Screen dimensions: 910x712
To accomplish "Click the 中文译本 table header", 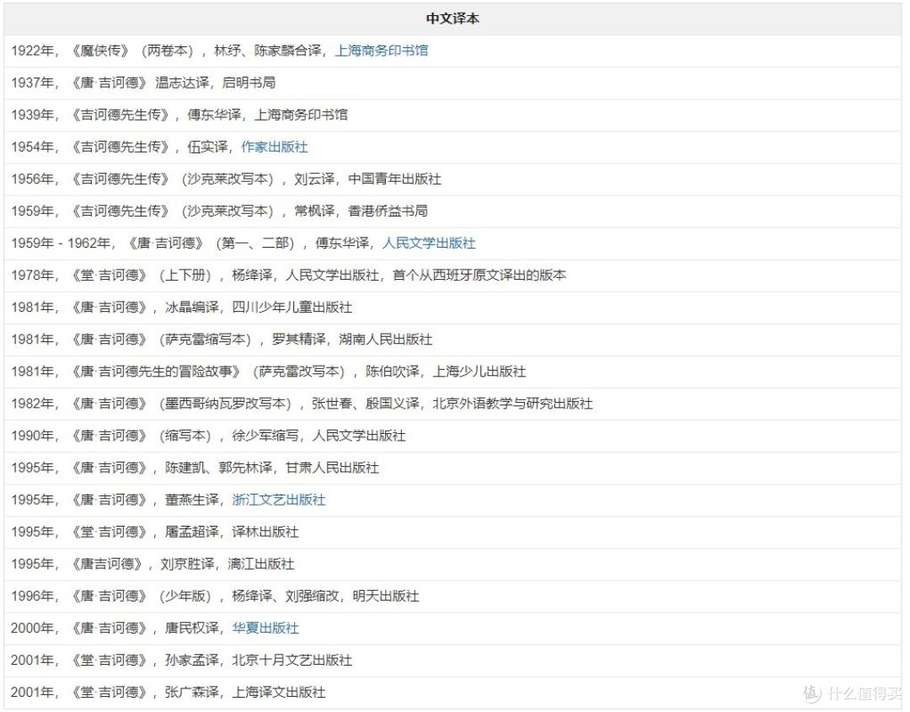I will click(x=452, y=19).
